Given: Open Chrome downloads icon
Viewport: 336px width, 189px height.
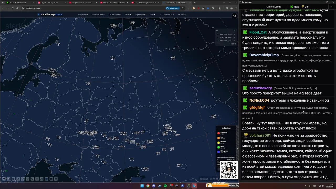Looking at the screenshot, I should (219, 8).
